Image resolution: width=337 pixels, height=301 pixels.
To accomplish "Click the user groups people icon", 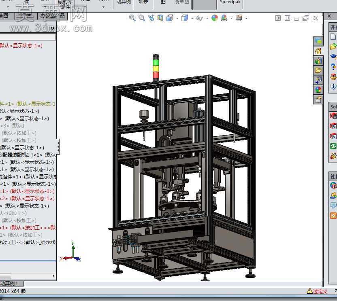I will 333,195.
